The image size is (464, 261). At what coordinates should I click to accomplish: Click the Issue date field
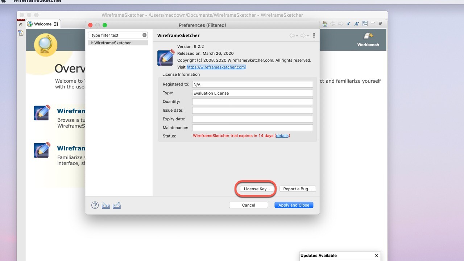tap(252, 111)
